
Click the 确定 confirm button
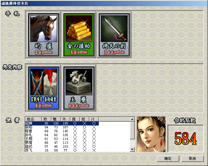coord(168,159)
